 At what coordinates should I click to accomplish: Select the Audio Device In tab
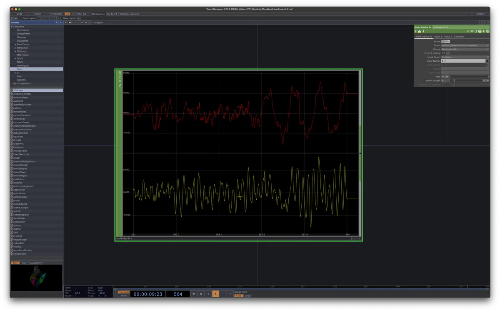pyautogui.click(x=424, y=37)
